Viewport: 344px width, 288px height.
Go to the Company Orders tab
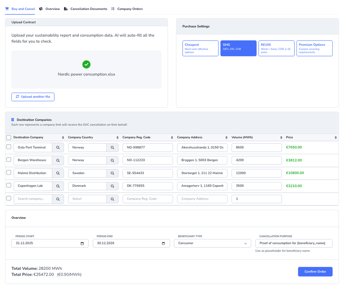click(127, 9)
